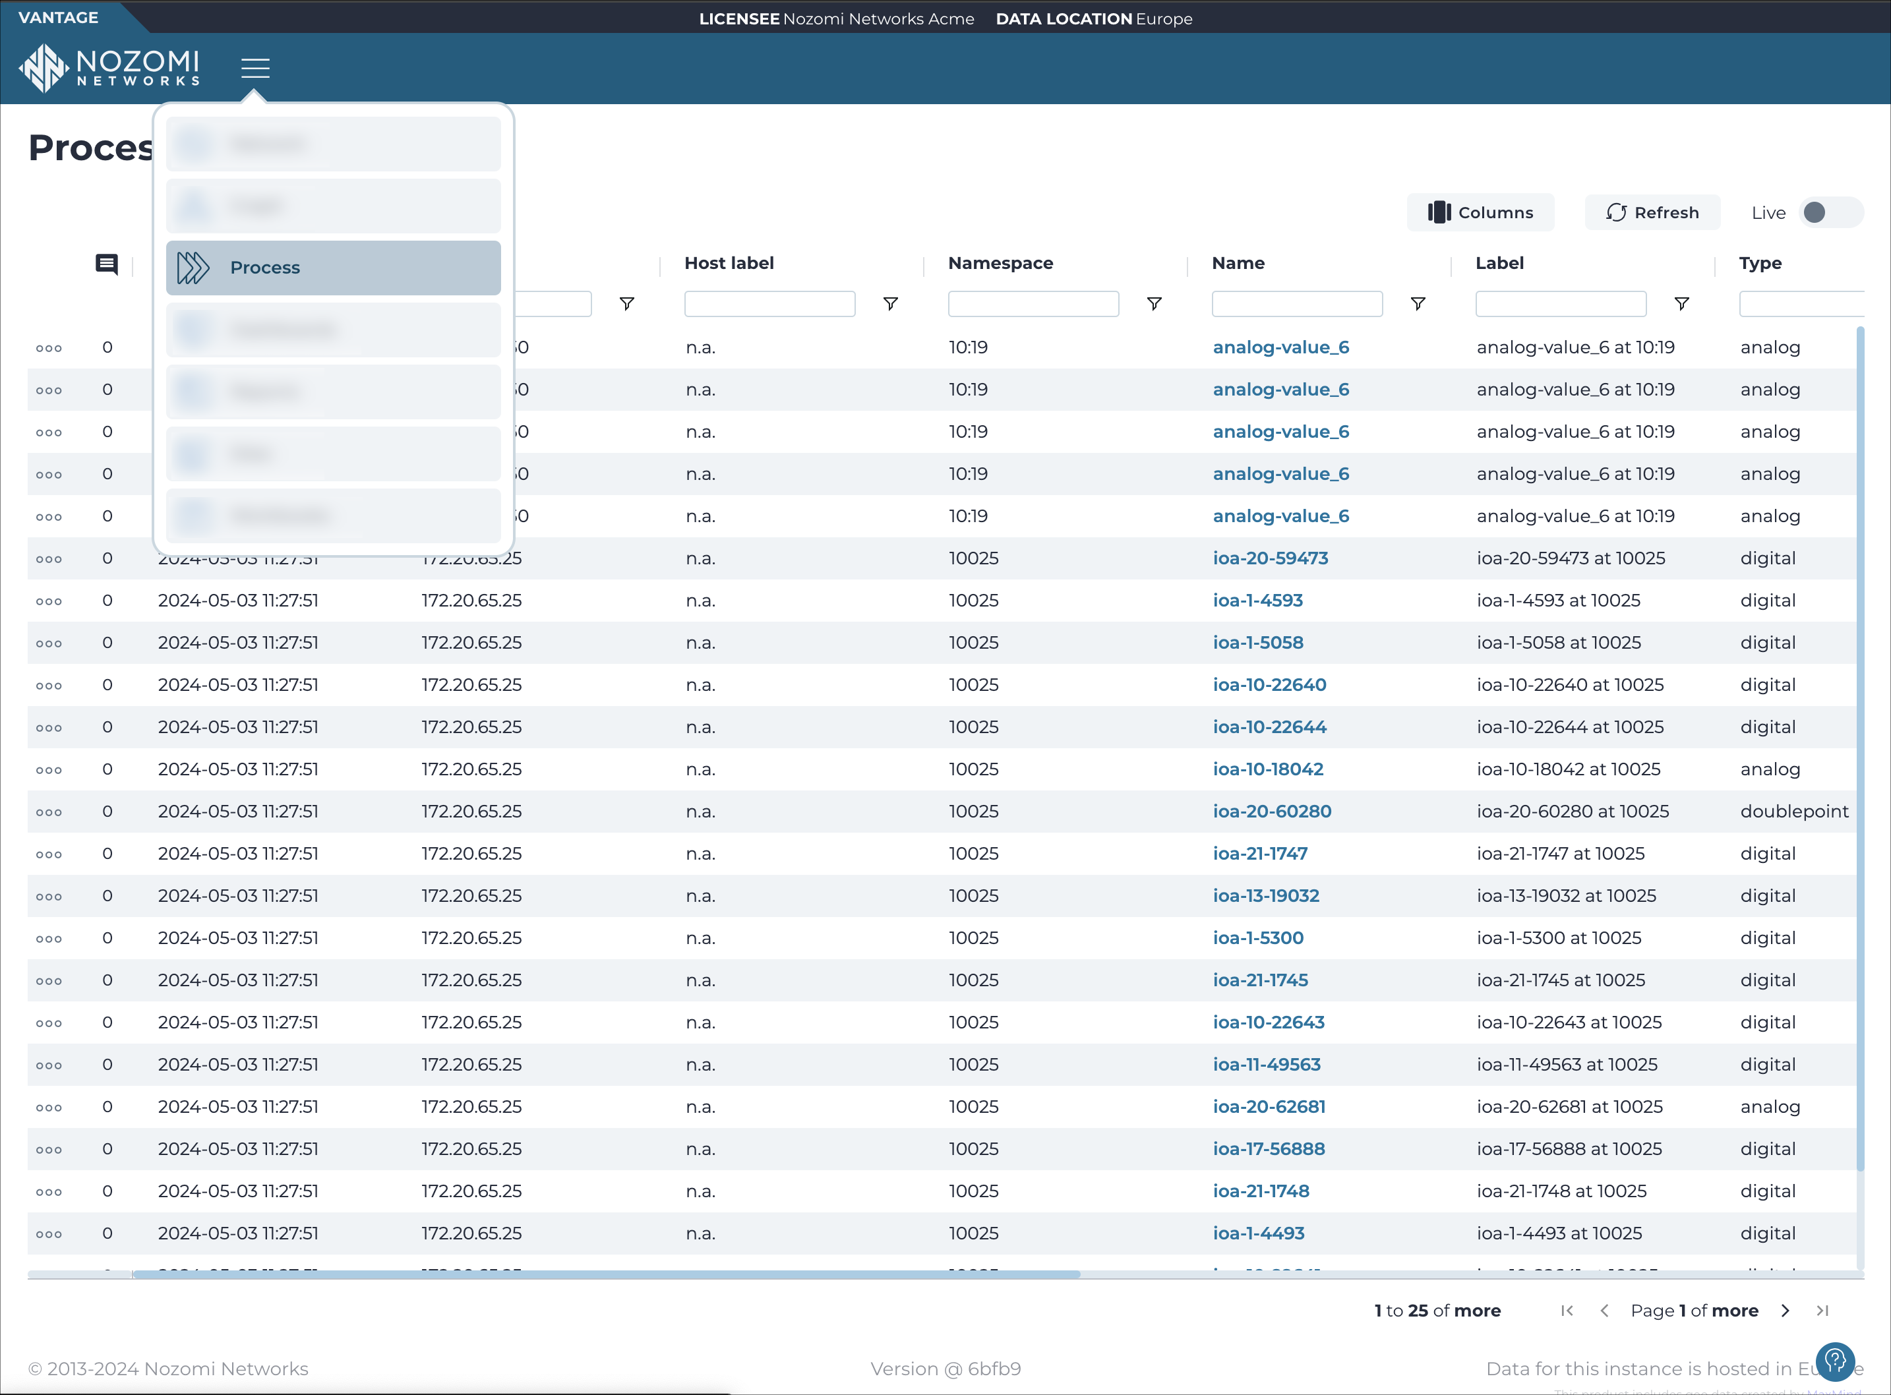Image resolution: width=1891 pixels, height=1395 pixels.
Task: Click the horizontal table scrollbar
Action: pos(607,1274)
